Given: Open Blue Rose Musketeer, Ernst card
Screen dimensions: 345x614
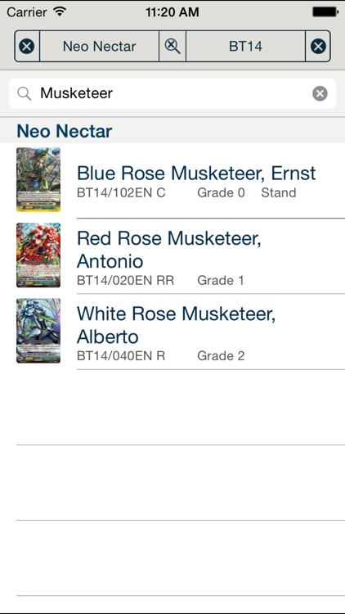Looking at the screenshot, I should click(172, 181).
